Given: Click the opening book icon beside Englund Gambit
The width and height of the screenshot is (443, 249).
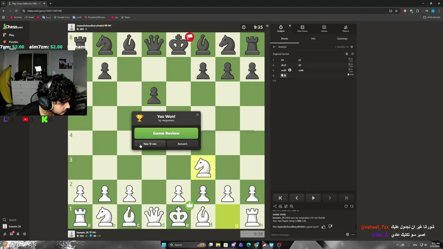Looking at the screenshot, I should [x=347, y=54].
